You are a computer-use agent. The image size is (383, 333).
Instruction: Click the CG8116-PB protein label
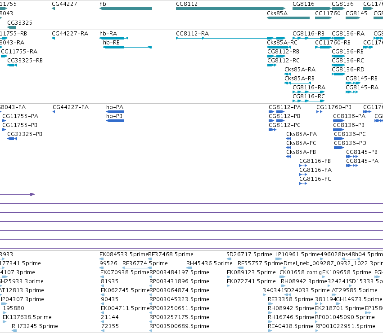[x=315, y=161]
